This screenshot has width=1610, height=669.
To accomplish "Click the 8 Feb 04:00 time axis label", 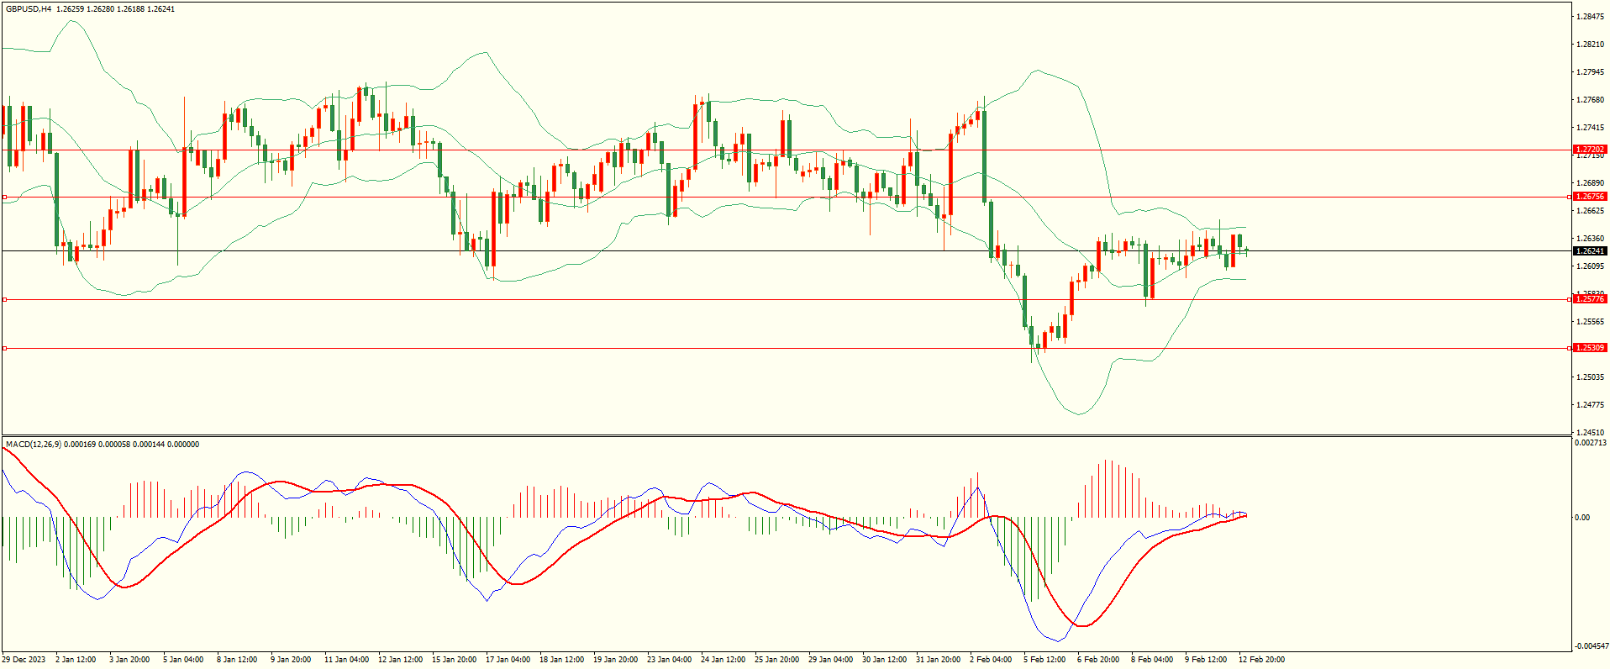I will click(1152, 660).
